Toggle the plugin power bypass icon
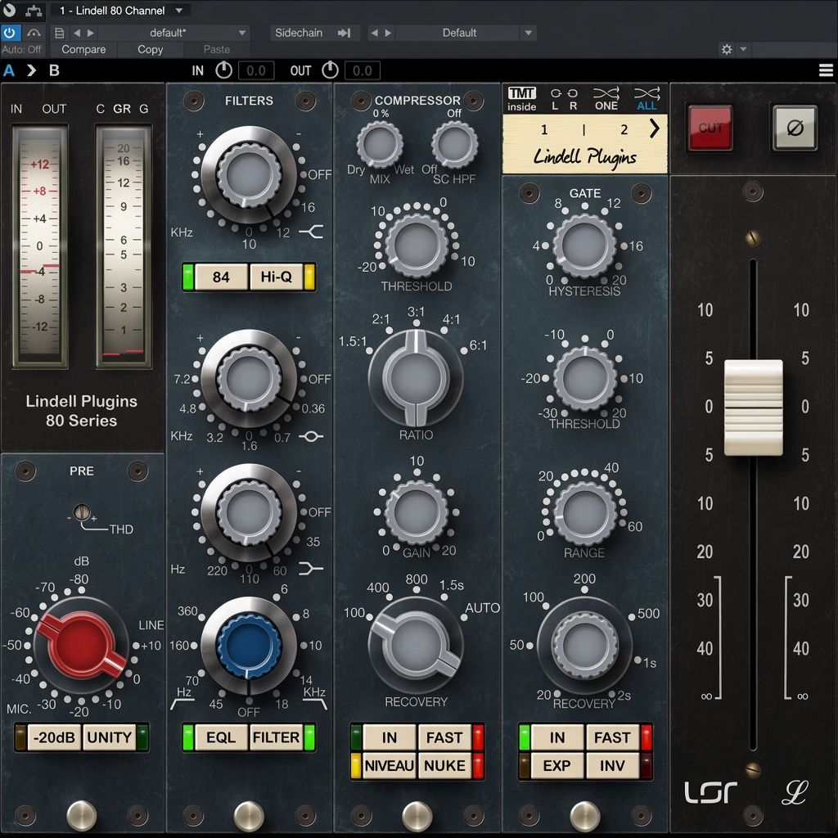The height and width of the screenshot is (838, 838). 10,33
